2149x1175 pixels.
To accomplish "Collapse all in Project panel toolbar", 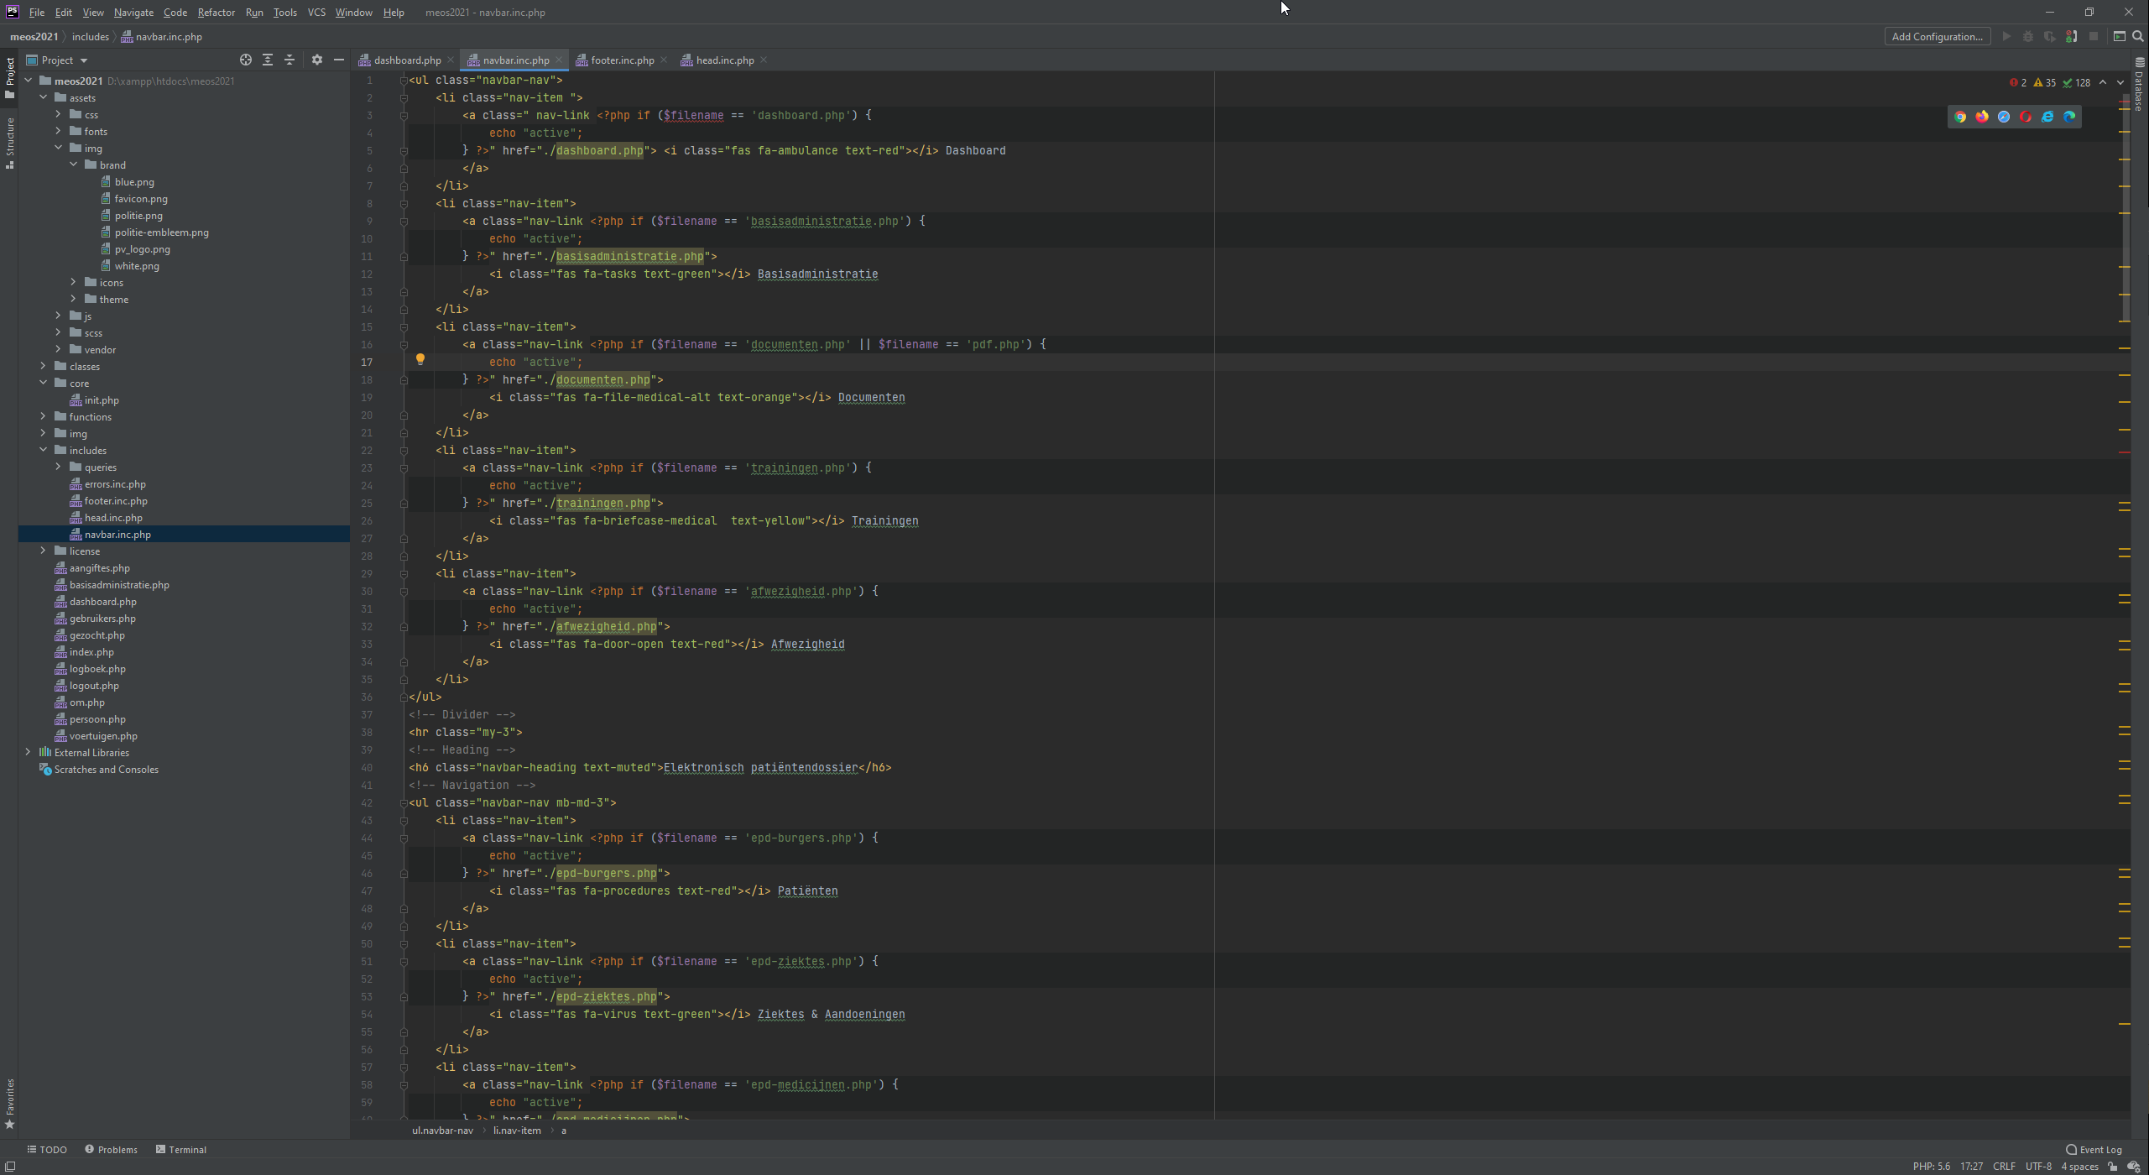I will (x=289, y=60).
